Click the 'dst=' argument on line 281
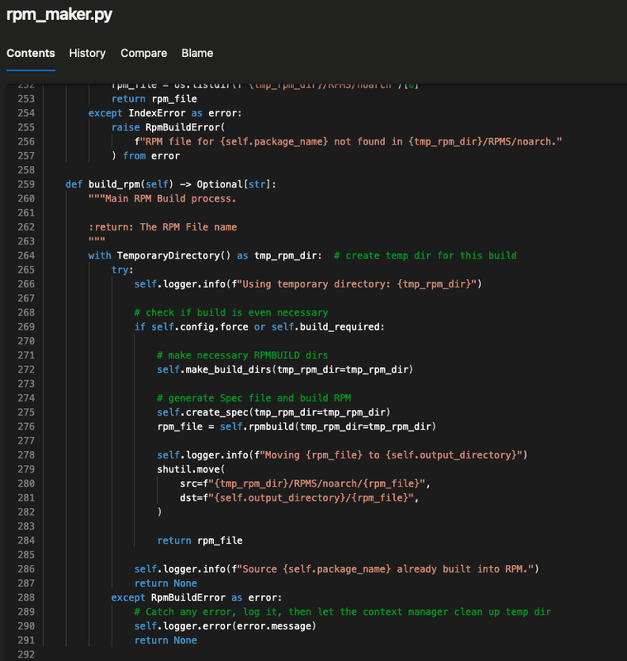This screenshot has width=627, height=661. [x=299, y=498]
